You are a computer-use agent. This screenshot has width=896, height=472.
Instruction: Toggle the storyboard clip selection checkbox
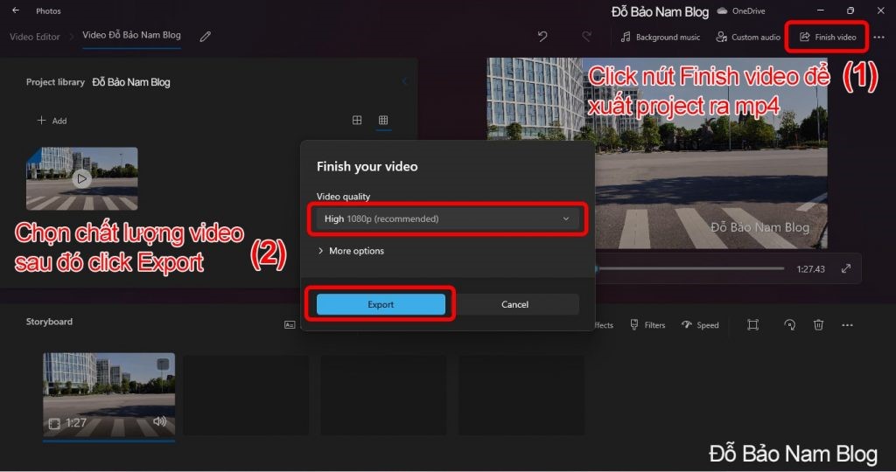click(x=163, y=364)
